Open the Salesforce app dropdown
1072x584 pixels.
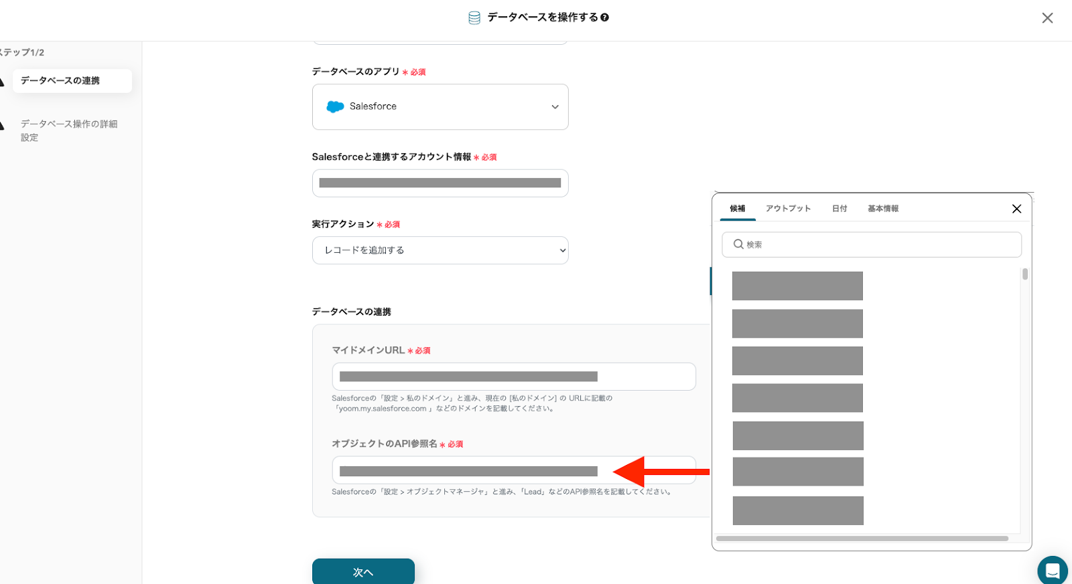(x=440, y=107)
